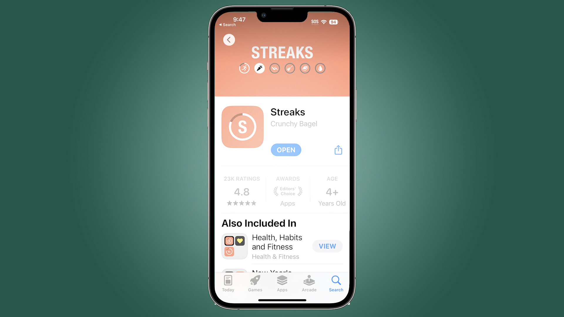
Task: Select the guitar/music habit icon
Action: (290, 68)
